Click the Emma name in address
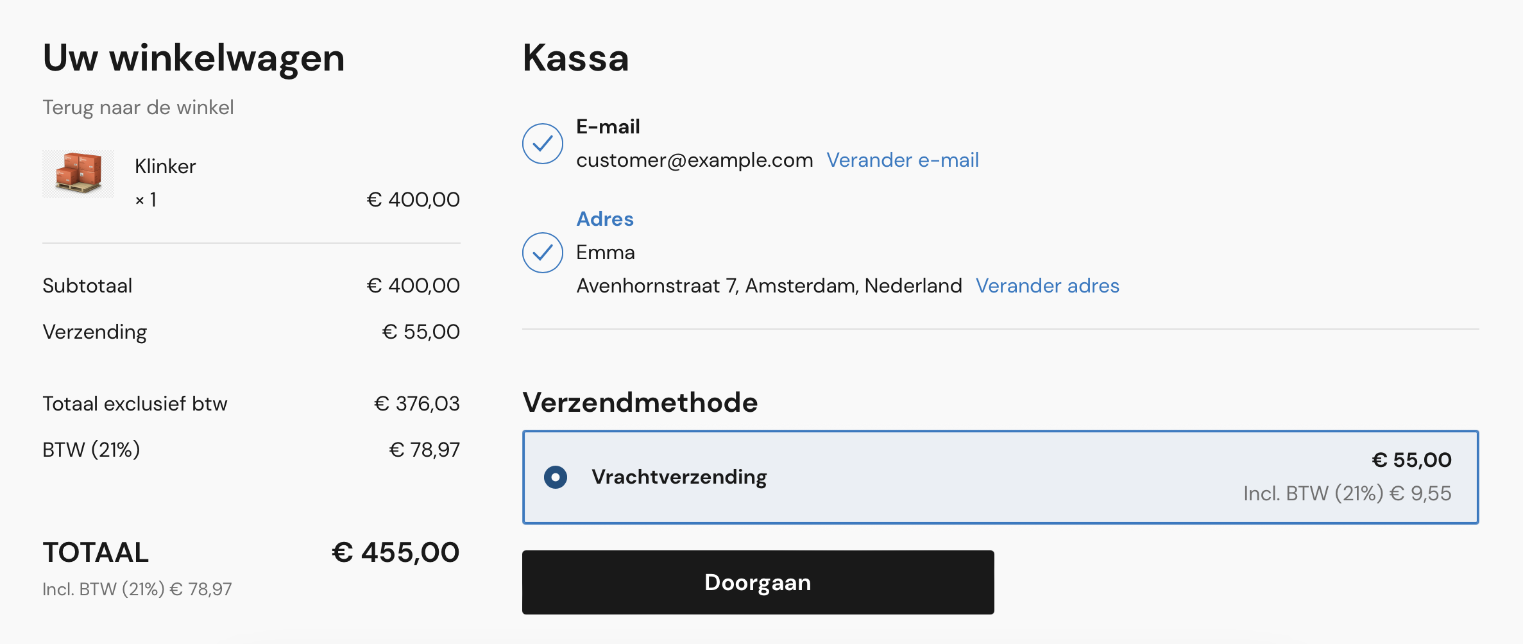The image size is (1523, 644). 605,253
